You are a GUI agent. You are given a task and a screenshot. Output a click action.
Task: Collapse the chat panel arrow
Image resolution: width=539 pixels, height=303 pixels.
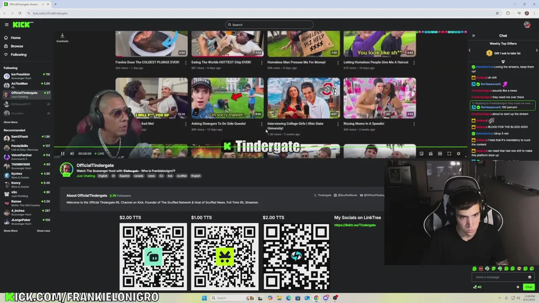point(474,36)
